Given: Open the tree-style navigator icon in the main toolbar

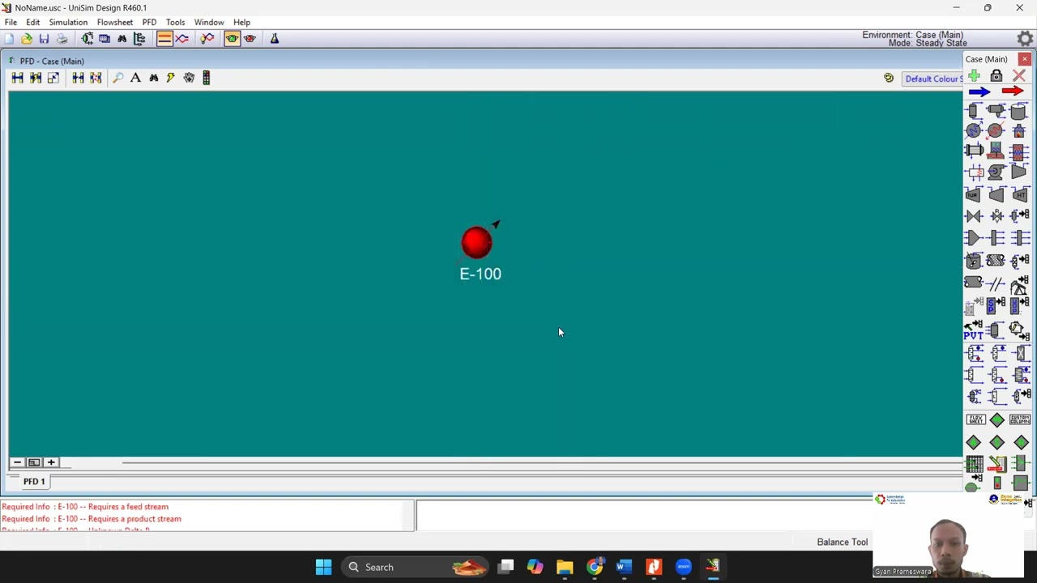Looking at the screenshot, I should point(139,38).
